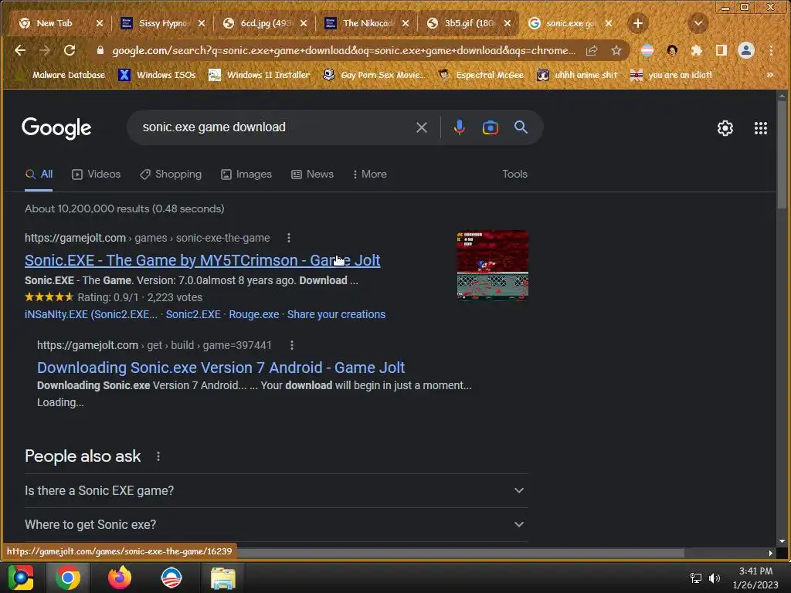The image size is (791, 593).
Task: Click the Google logo
Action: (x=56, y=128)
